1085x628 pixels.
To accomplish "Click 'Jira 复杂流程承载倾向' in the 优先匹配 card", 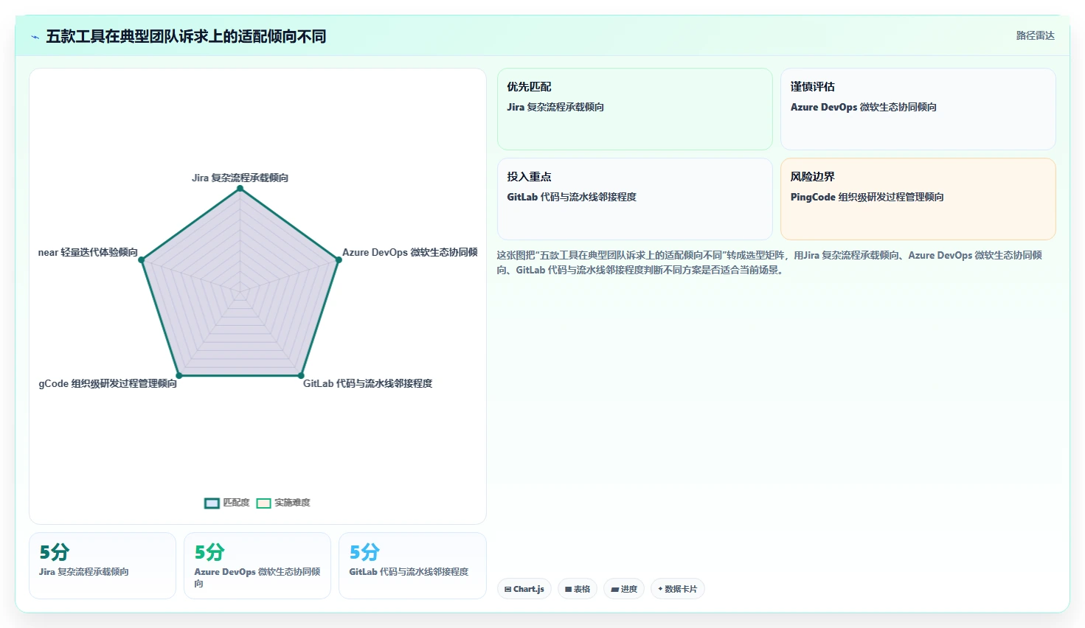I will tap(555, 107).
